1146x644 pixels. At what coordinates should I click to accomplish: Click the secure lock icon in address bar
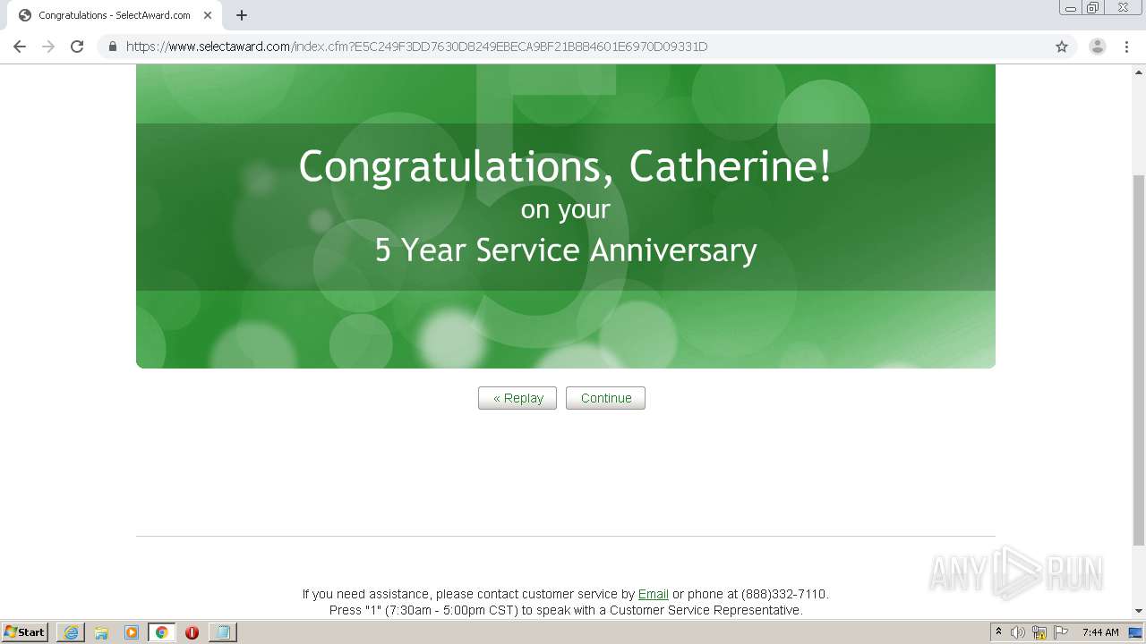click(x=113, y=47)
